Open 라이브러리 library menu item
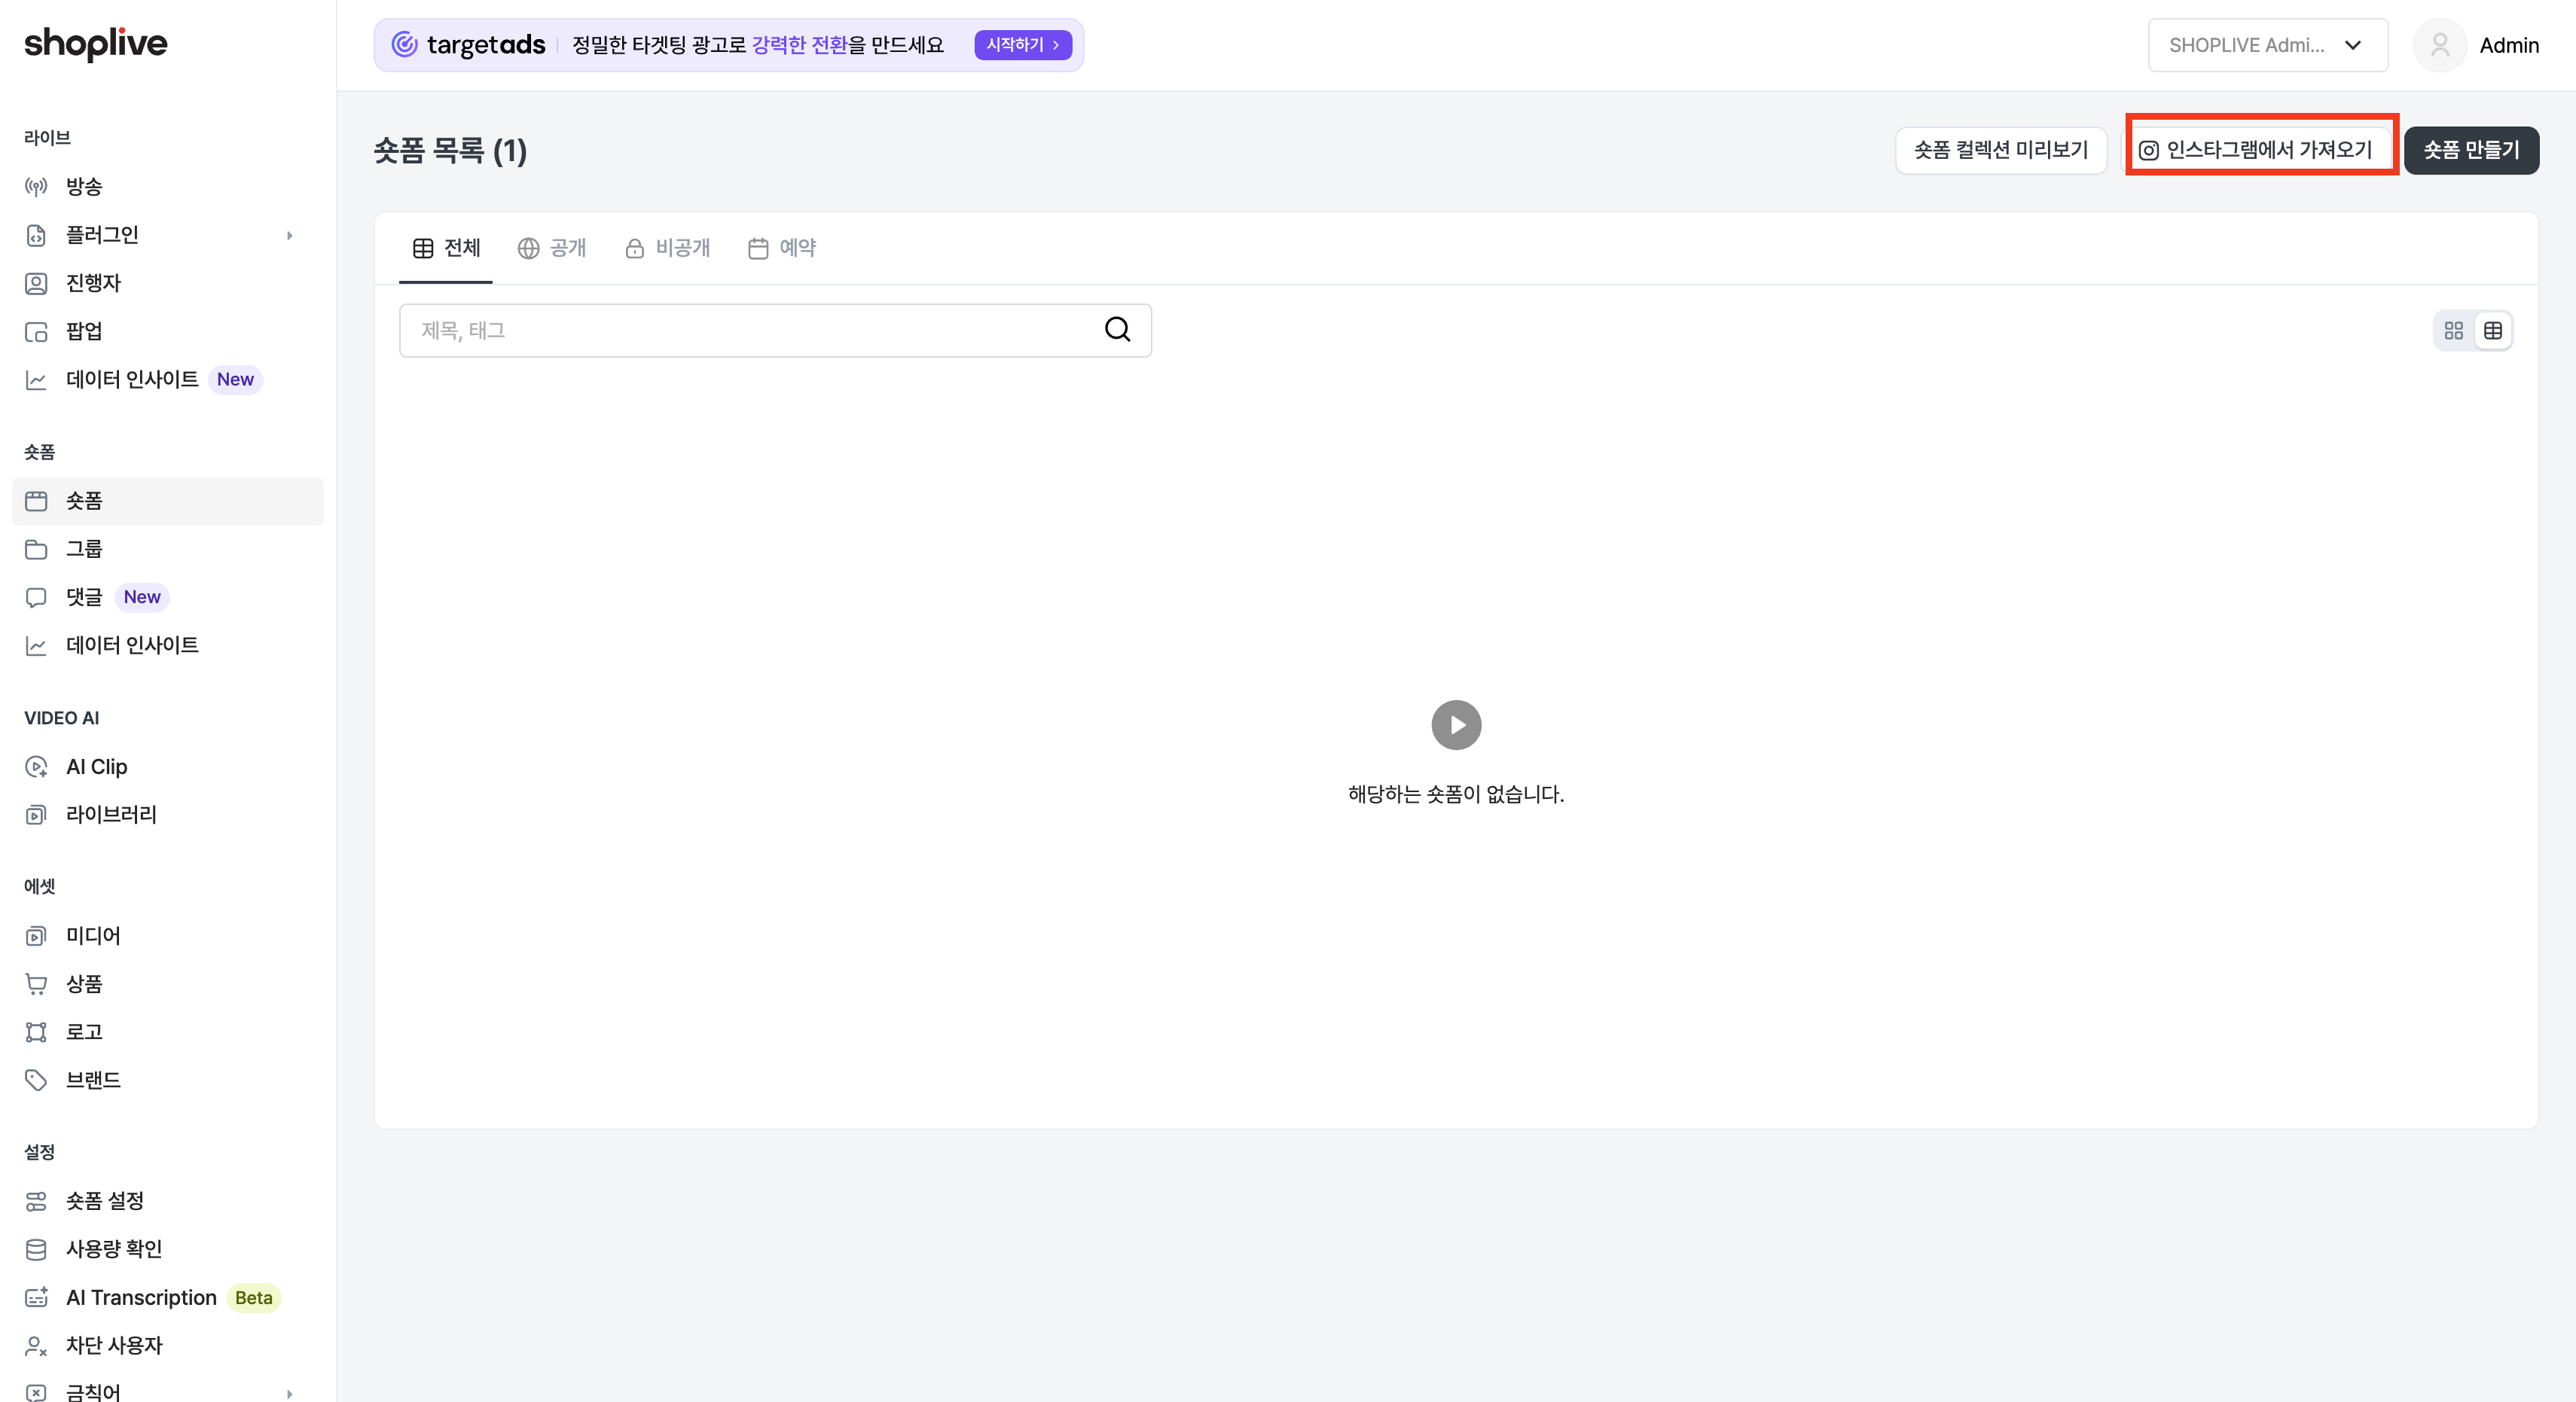 point(167,815)
